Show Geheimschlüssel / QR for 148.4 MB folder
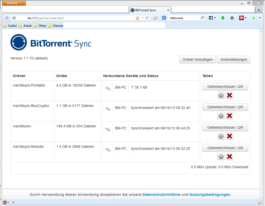265x206 pixels. (x=225, y=127)
